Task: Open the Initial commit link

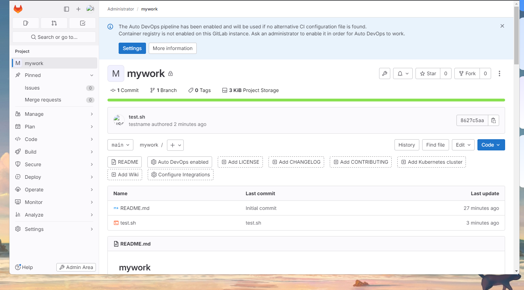Action: click(x=261, y=208)
